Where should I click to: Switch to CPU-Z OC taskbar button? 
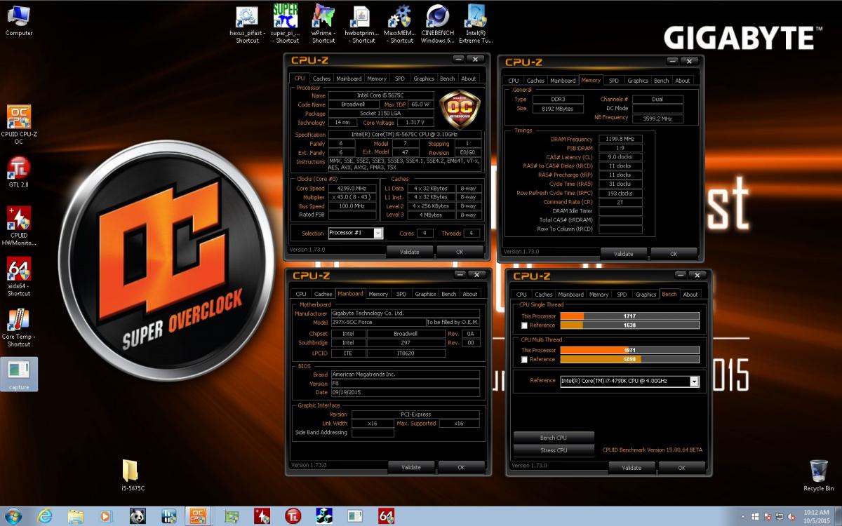coord(199,516)
